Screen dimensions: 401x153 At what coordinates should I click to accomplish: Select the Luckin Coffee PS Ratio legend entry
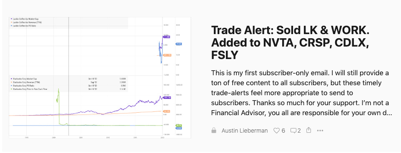coord(23,26)
